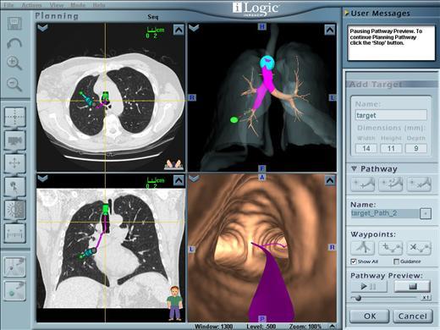Click the middle Pathway icon button
440x330 pixels.
(x=391, y=184)
